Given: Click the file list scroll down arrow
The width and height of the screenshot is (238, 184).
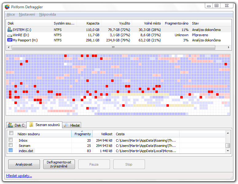Looking at the screenshot, I should [228, 151].
